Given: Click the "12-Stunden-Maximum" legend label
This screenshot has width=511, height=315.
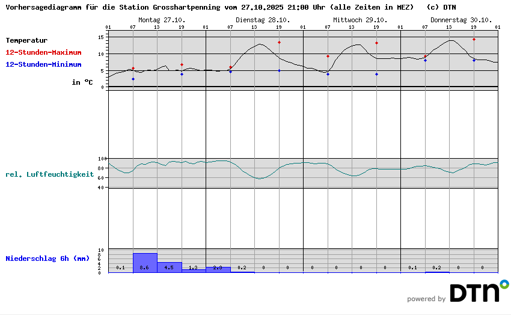Looking at the screenshot, I should click(43, 52).
